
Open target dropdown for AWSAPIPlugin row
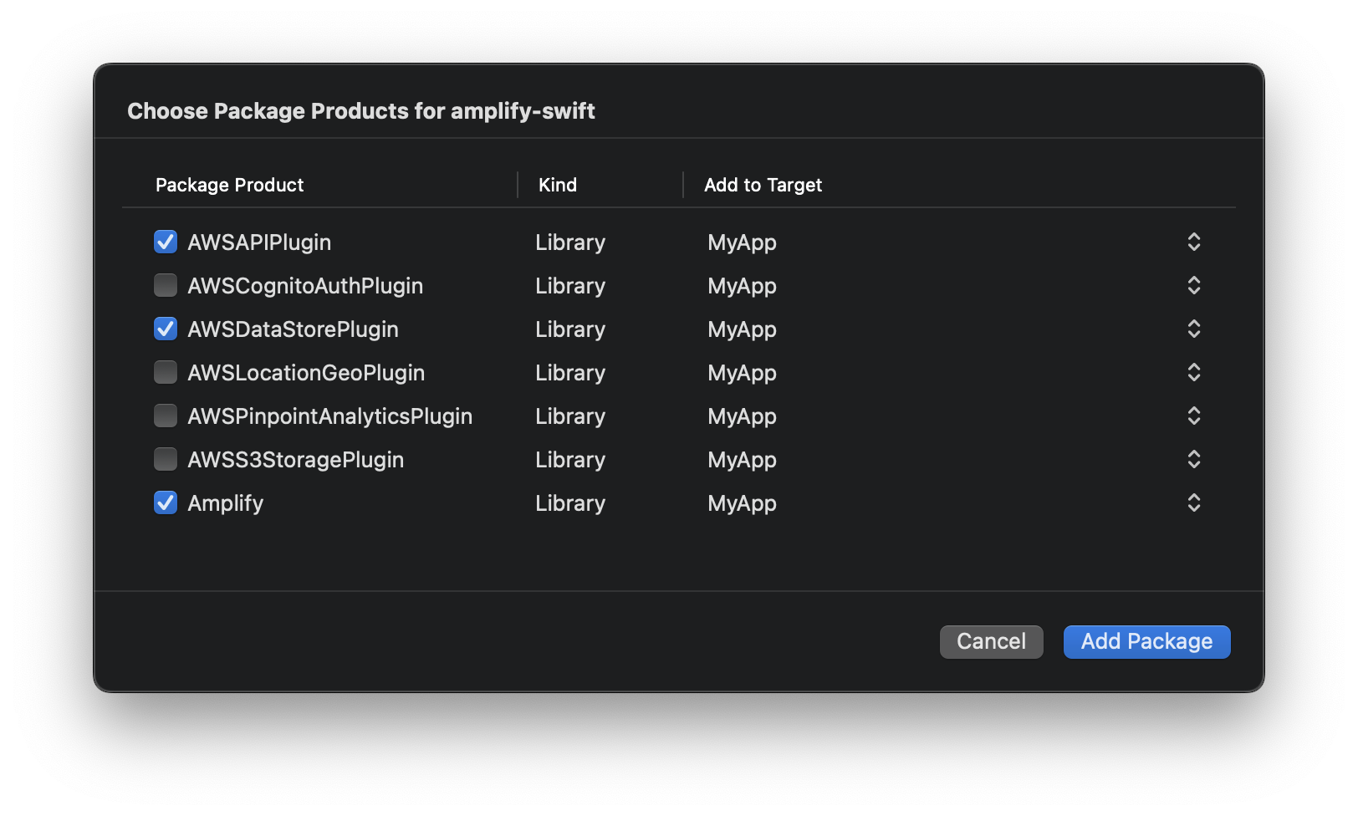click(x=1194, y=242)
